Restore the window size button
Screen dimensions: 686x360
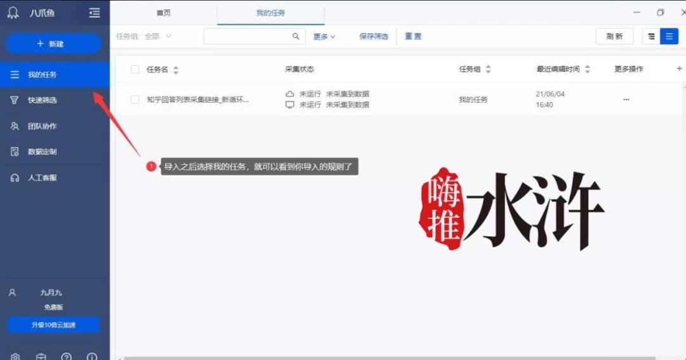pyautogui.click(x=660, y=13)
